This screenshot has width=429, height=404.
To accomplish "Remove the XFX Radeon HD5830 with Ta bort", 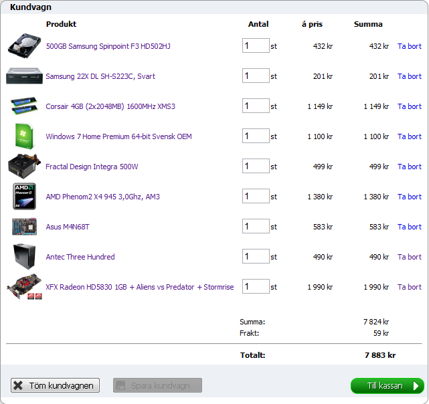I will tap(410, 287).
